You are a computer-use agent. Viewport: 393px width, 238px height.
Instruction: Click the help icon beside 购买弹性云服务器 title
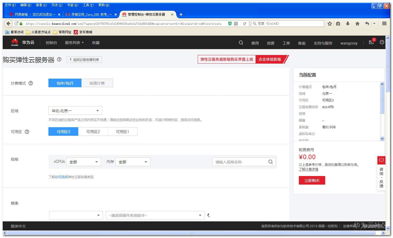tap(59, 59)
